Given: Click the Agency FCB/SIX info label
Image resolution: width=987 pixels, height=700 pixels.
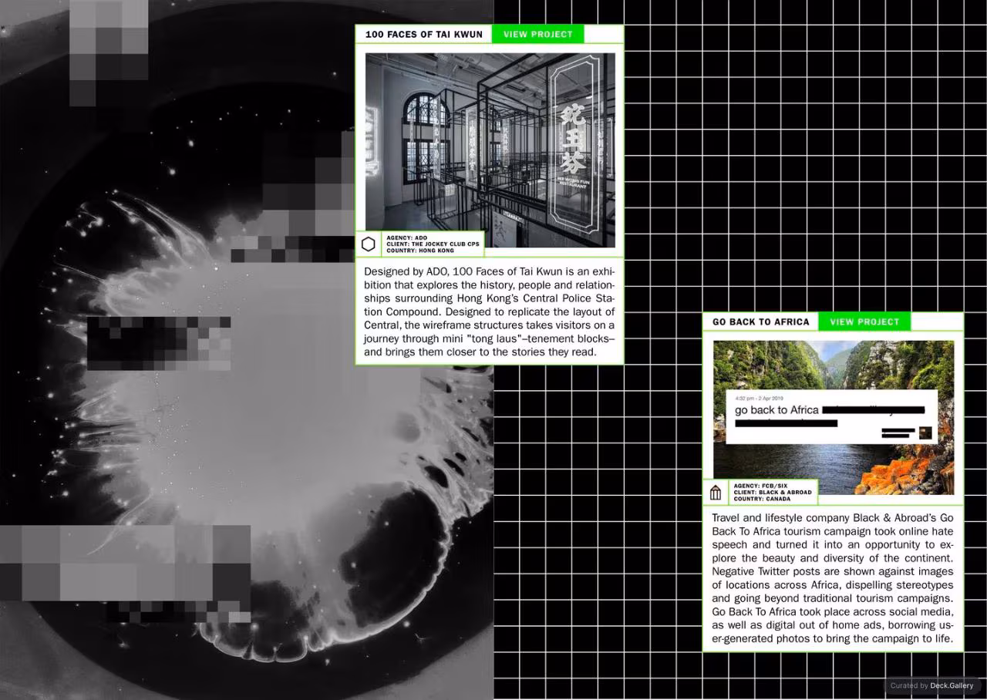Looking at the screenshot, I should pyautogui.click(x=761, y=486).
